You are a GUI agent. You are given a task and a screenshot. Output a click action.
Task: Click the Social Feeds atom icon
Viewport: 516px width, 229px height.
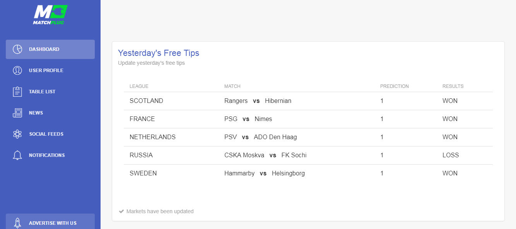(x=17, y=134)
